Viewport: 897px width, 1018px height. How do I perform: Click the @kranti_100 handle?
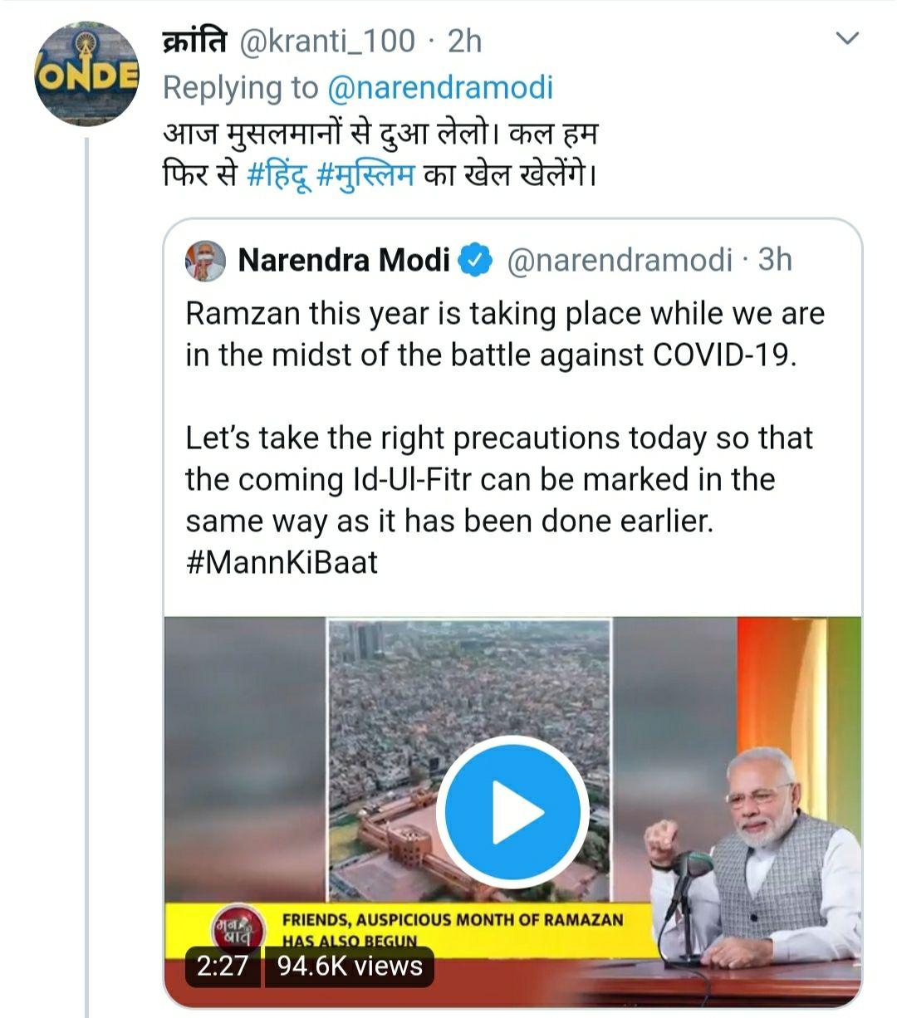(x=326, y=40)
